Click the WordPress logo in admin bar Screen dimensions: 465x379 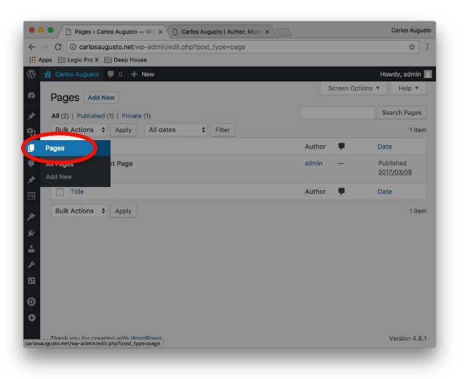coord(31,74)
